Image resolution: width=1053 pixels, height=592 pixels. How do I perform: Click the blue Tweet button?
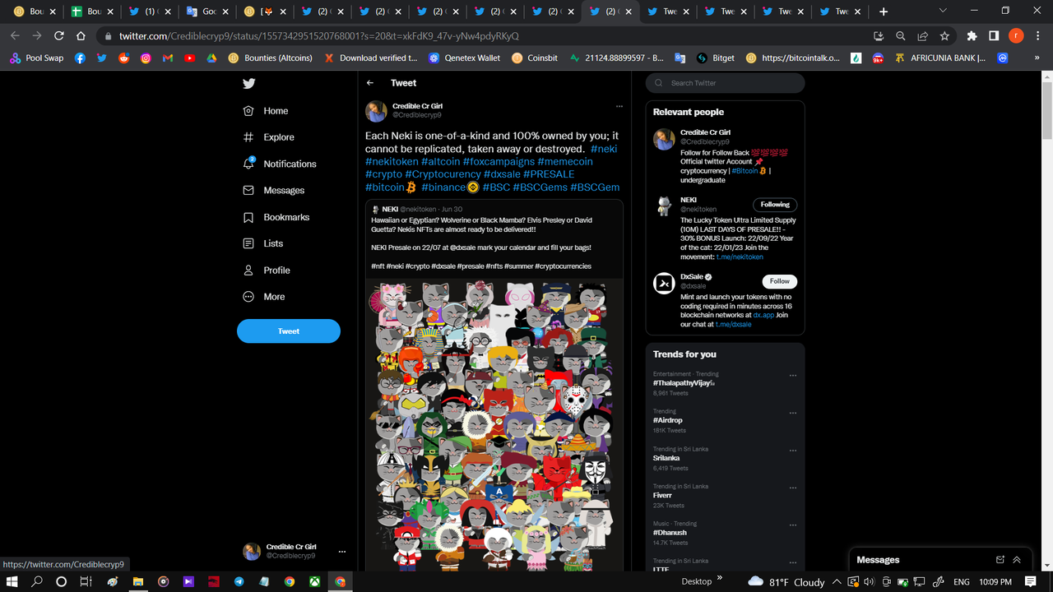tap(288, 331)
